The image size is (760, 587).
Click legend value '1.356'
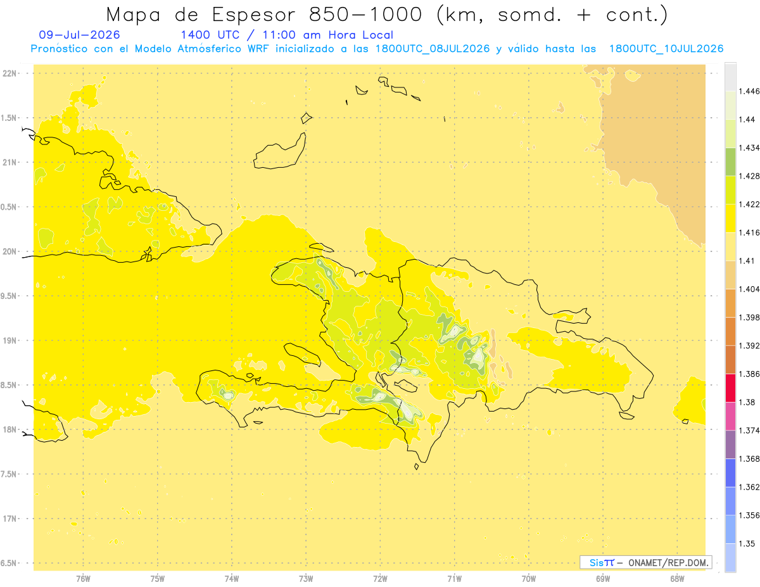(749, 515)
